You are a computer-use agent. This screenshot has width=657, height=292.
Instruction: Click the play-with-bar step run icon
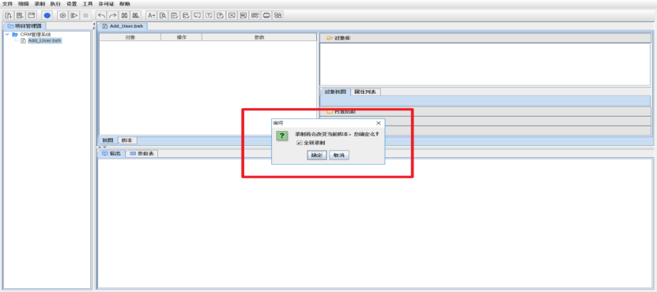click(x=74, y=16)
